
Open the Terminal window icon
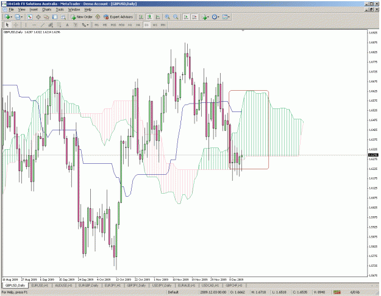55,17
